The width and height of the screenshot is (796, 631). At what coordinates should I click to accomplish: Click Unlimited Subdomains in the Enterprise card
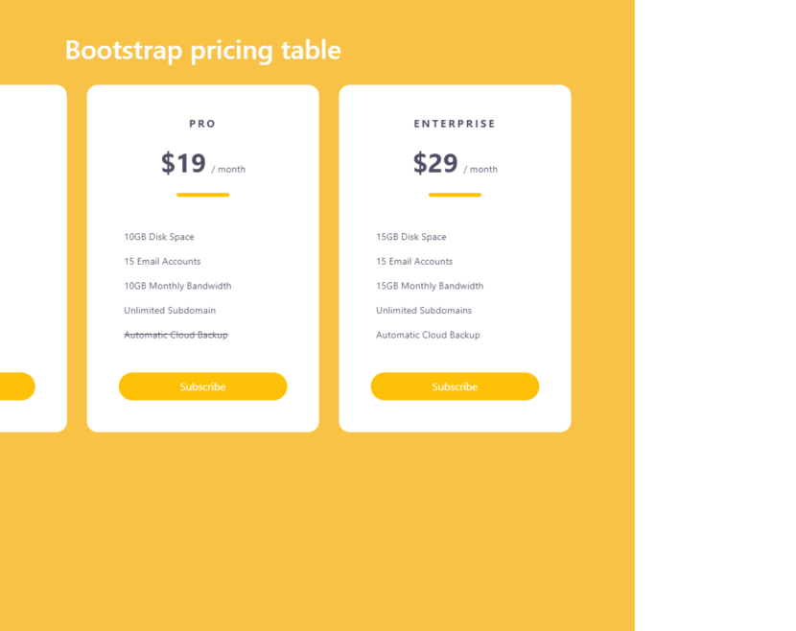pos(424,311)
